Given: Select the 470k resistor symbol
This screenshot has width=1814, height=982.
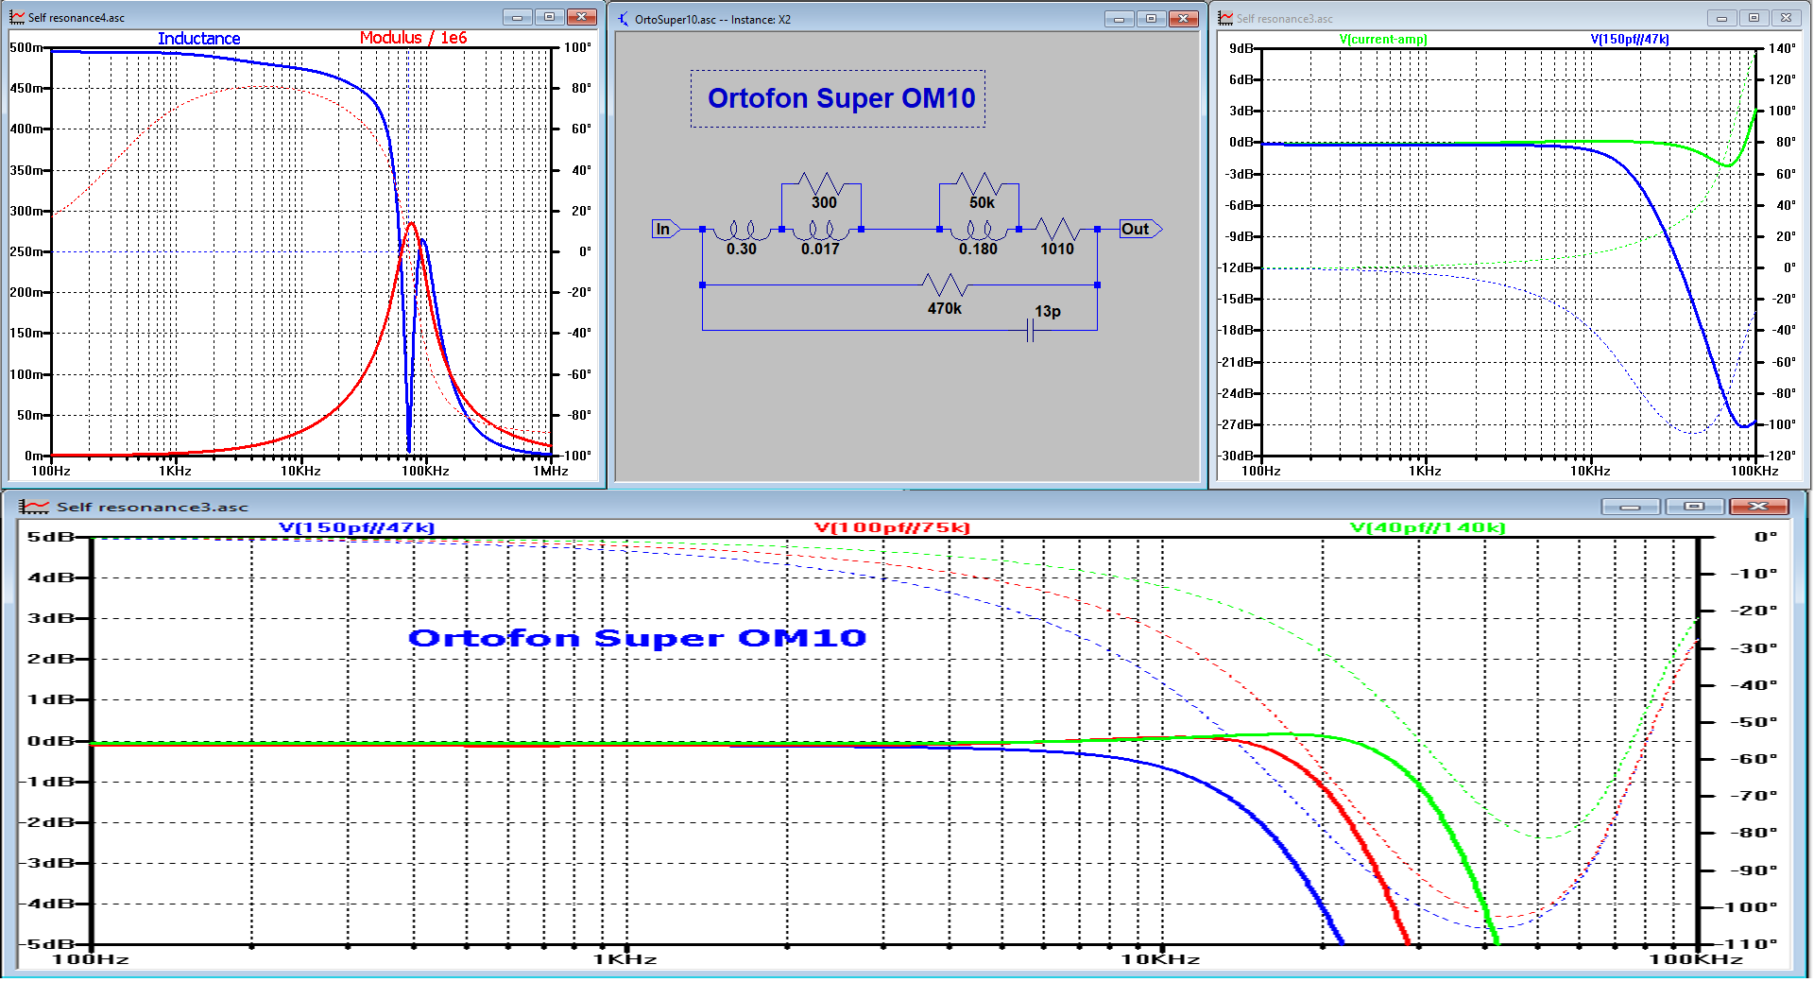Looking at the screenshot, I should pyautogui.click(x=945, y=284).
